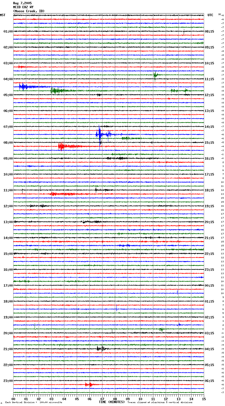Click the 16:15 UTC time label
The image size is (225, 406).
209,159
